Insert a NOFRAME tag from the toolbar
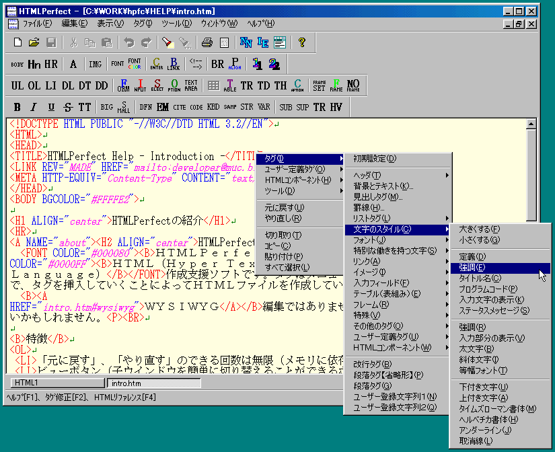The height and width of the screenshot is (452, 555). (353, 85)
